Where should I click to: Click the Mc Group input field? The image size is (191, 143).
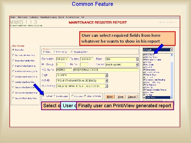pos(61,64)
